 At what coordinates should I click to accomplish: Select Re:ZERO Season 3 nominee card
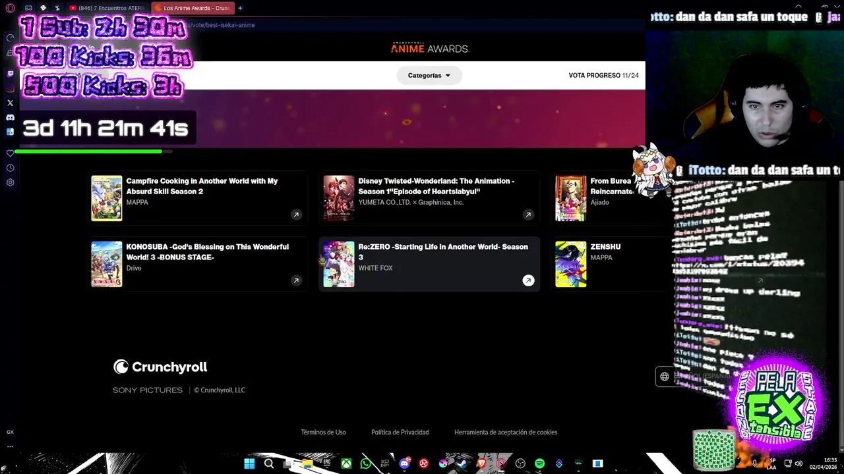429,264
